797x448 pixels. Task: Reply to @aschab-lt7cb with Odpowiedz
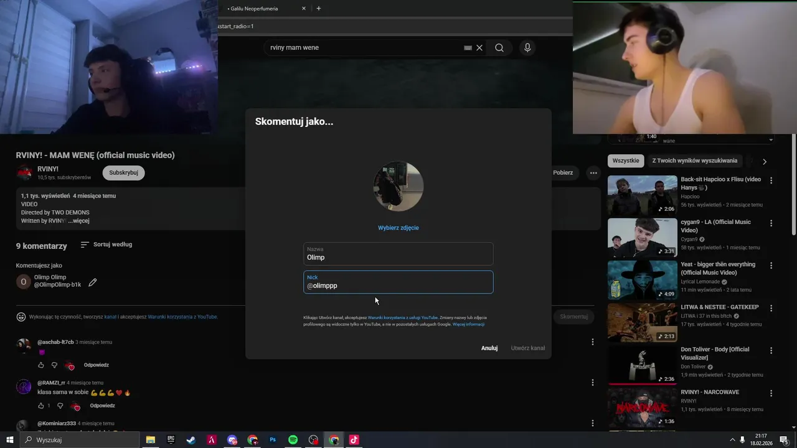coord(97,365)
